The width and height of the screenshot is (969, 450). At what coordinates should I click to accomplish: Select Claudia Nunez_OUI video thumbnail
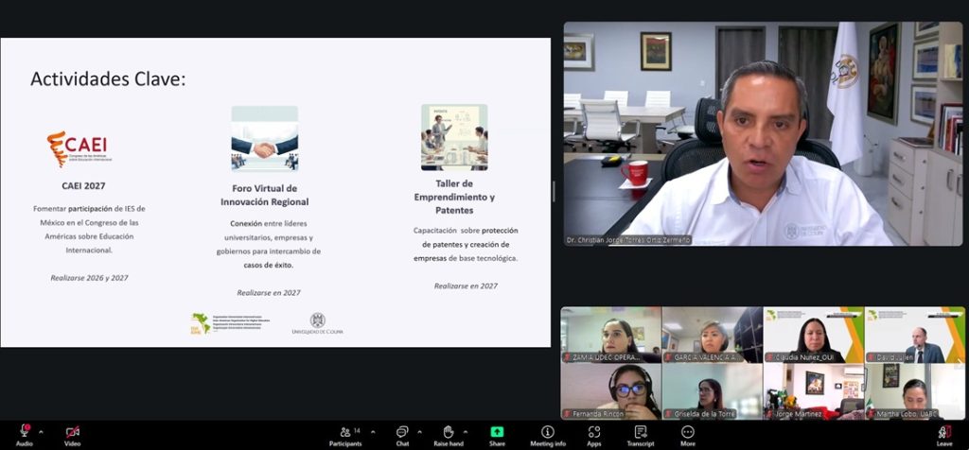coord(813,334)
